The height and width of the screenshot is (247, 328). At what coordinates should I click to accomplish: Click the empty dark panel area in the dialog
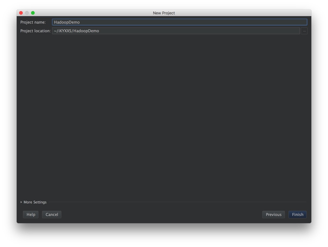click(164, 116)
